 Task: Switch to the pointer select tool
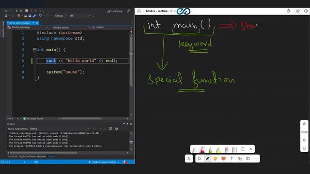coord(200,159)
